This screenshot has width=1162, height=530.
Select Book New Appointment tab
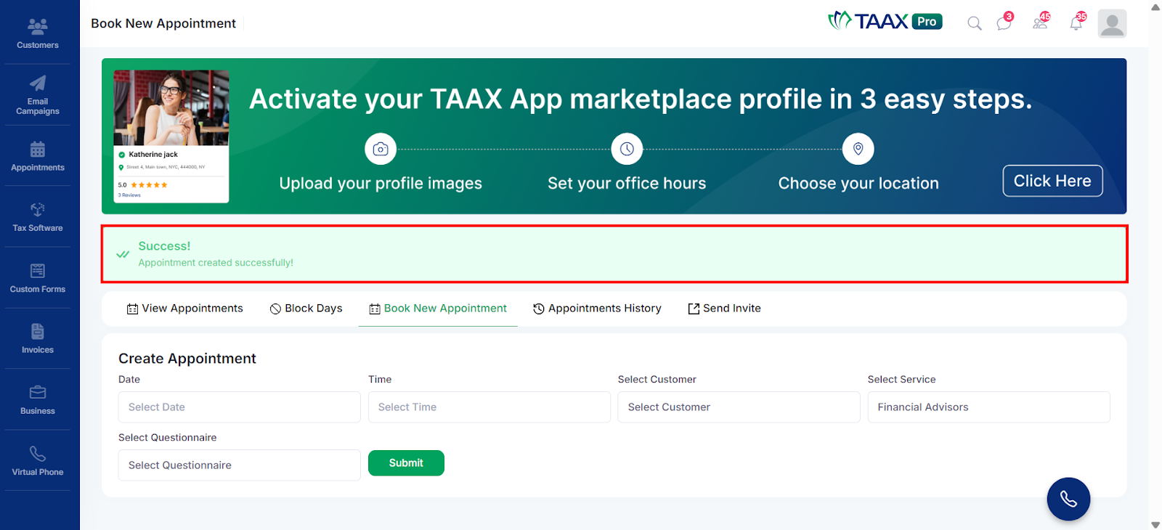438,309
